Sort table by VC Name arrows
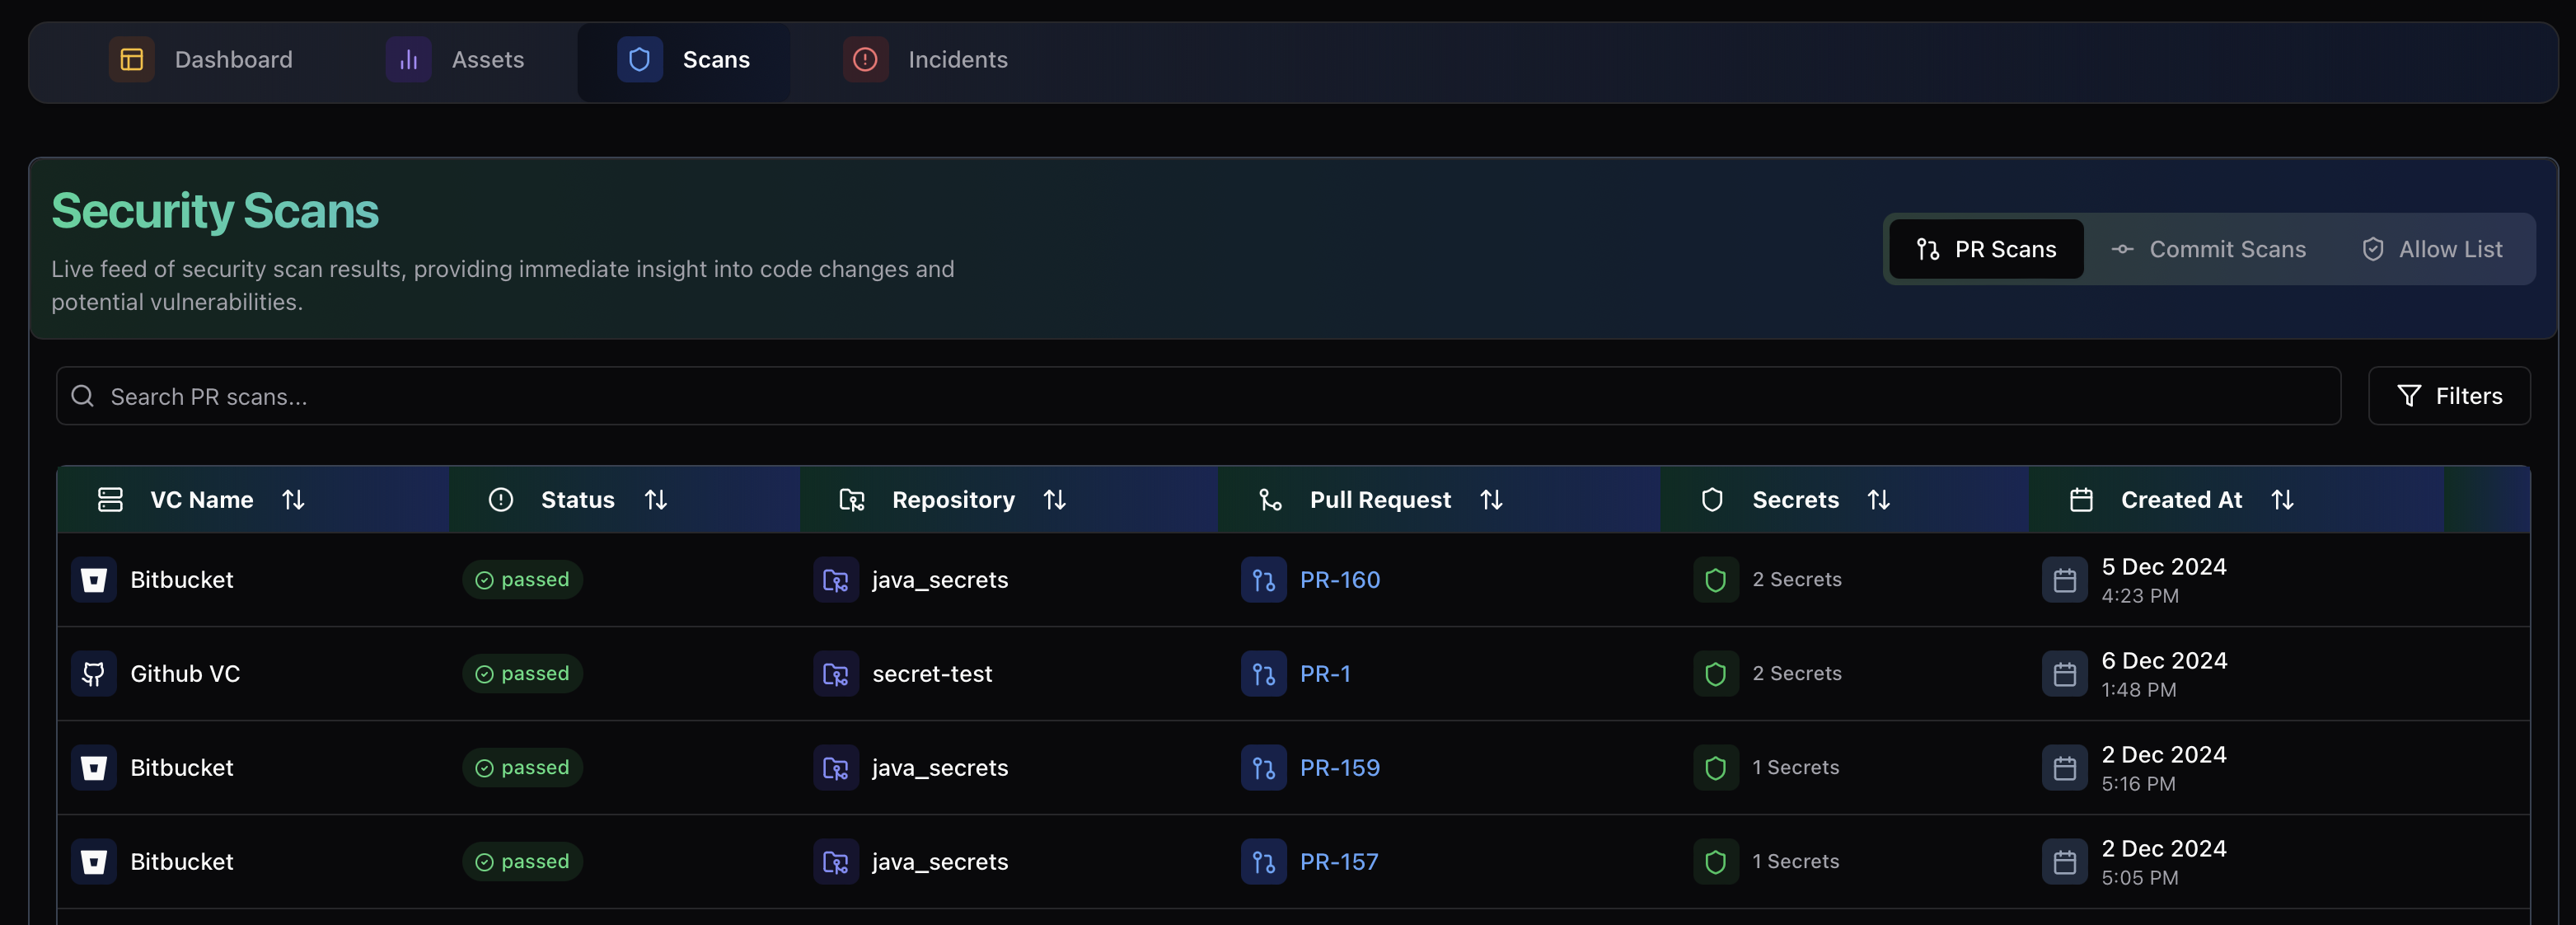Screen dimensions: 2576x925 tap(293, 499)
